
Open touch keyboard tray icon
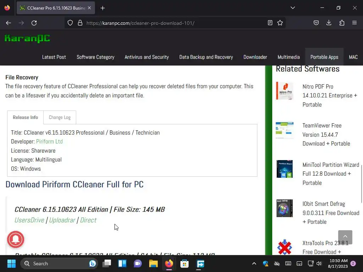[288, 263]
